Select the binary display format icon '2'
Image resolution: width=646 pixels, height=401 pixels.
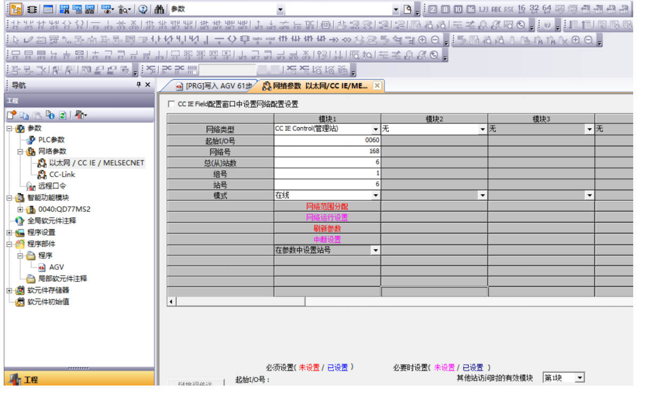pos(432,9)
